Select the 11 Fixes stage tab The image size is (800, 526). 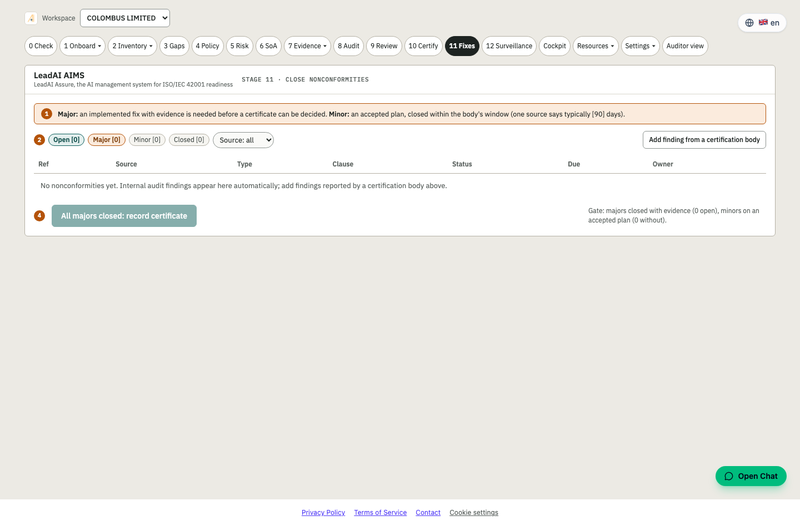tap(462, 46)
